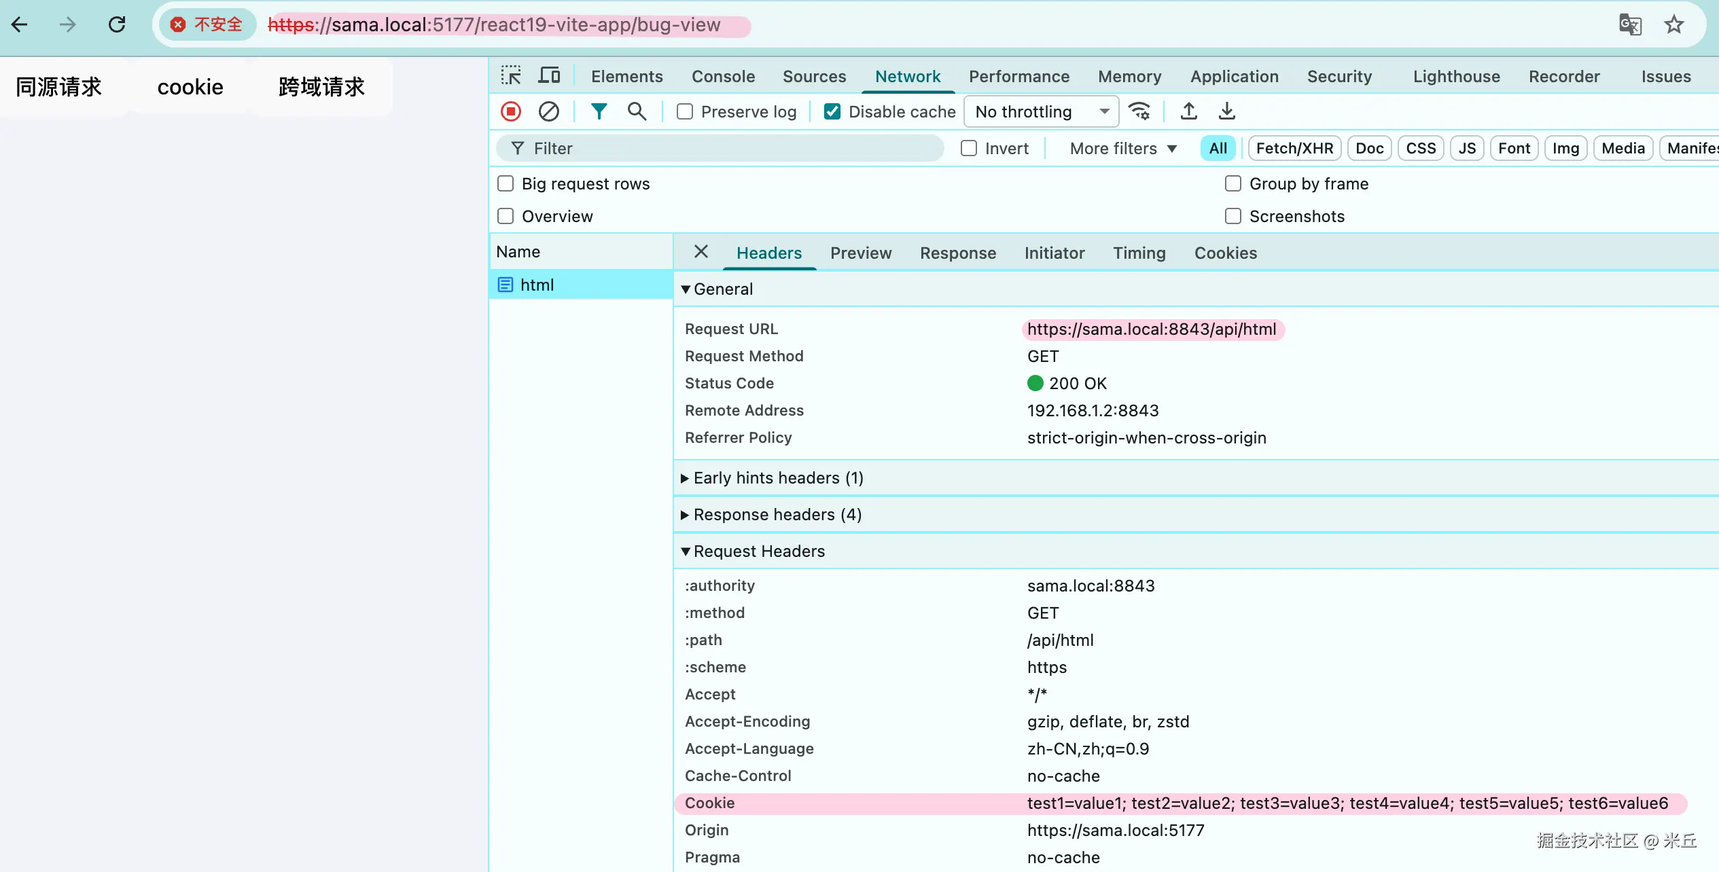Viewport: 1719px width, 872px height.
Task: Filter requests by JS type
Action: [1467, 148]
